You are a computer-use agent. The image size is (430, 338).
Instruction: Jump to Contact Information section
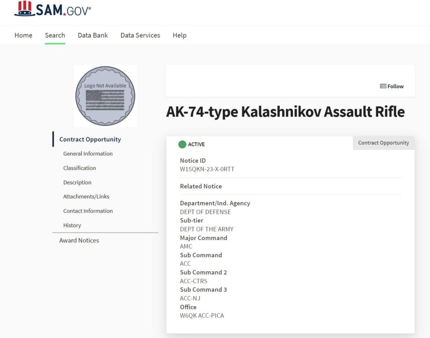pos(88,211)
